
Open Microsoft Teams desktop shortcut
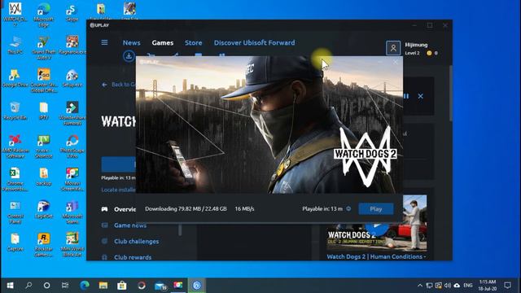(72, 212)
